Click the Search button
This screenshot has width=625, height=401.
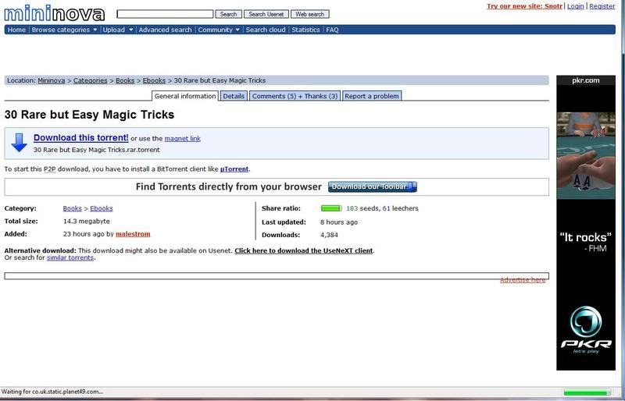point(228,14)
